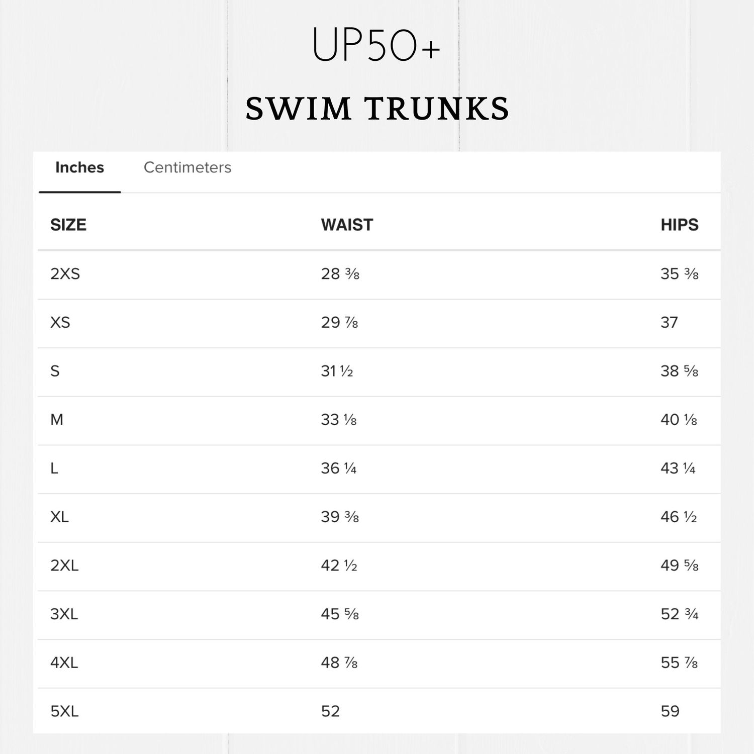Click the hips value 43 ¼ for size L
The image size is (754, 754).
click(x=678, y=468)
